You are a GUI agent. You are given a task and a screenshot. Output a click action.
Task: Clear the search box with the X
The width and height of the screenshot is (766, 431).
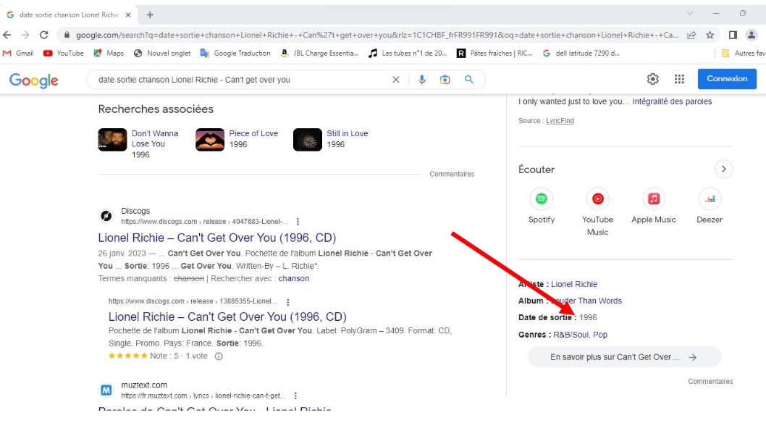(x=396, y=80)
